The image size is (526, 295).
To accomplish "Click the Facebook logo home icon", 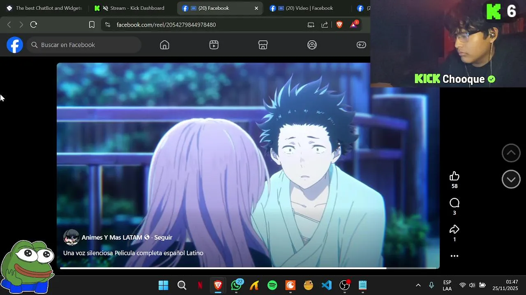I will [15, 45].
